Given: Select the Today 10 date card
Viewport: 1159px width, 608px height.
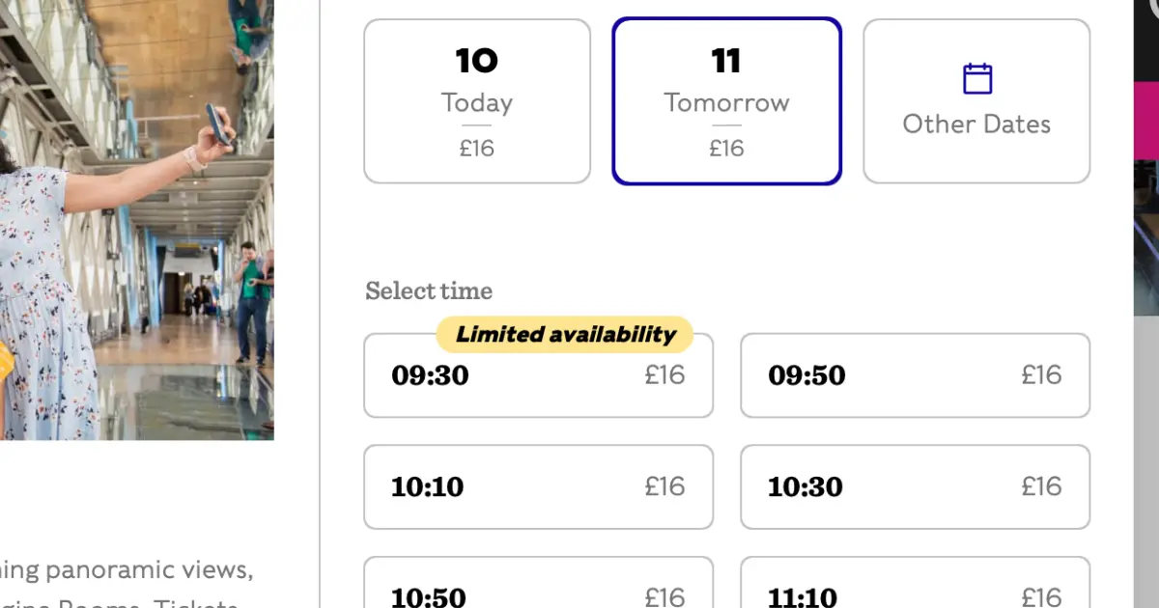Looking at the screenshot, I should (477, 101).
